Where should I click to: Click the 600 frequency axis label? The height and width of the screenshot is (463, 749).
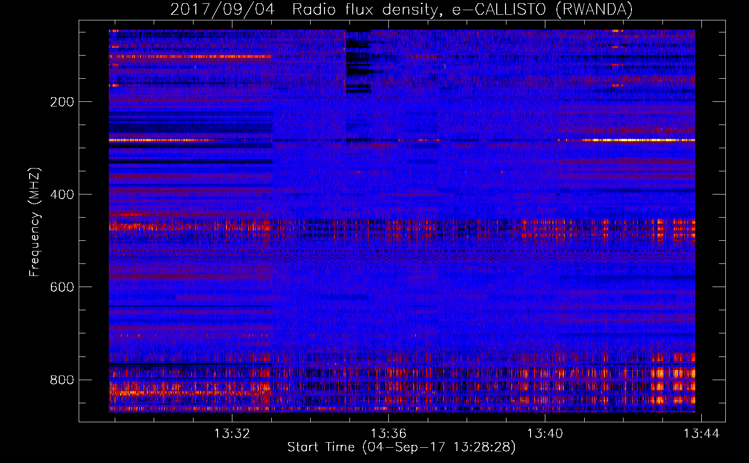click(62, 287)
